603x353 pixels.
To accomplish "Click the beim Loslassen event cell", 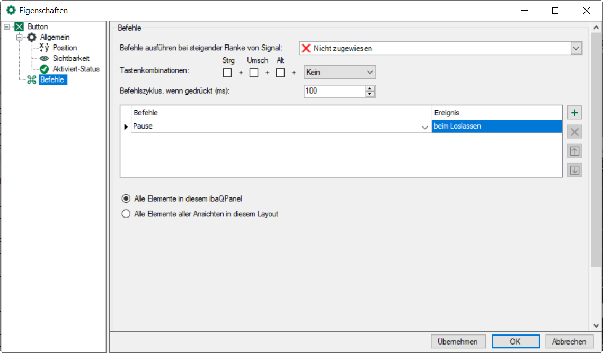I will tap(497, 126).
